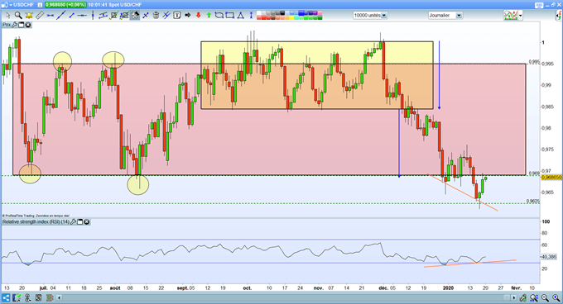Click the keyboard icon in title bar
Screen dimensions: 563x304
tap(539, 5)
